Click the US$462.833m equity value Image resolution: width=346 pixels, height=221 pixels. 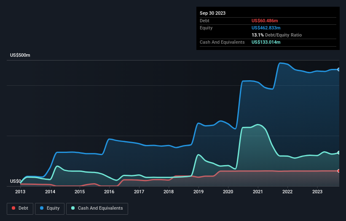coord(266,28)
